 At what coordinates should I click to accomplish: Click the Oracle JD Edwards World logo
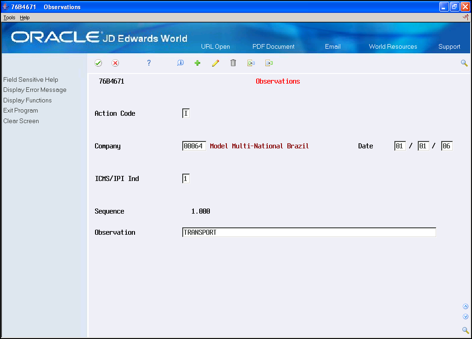[x=99, y=37]
